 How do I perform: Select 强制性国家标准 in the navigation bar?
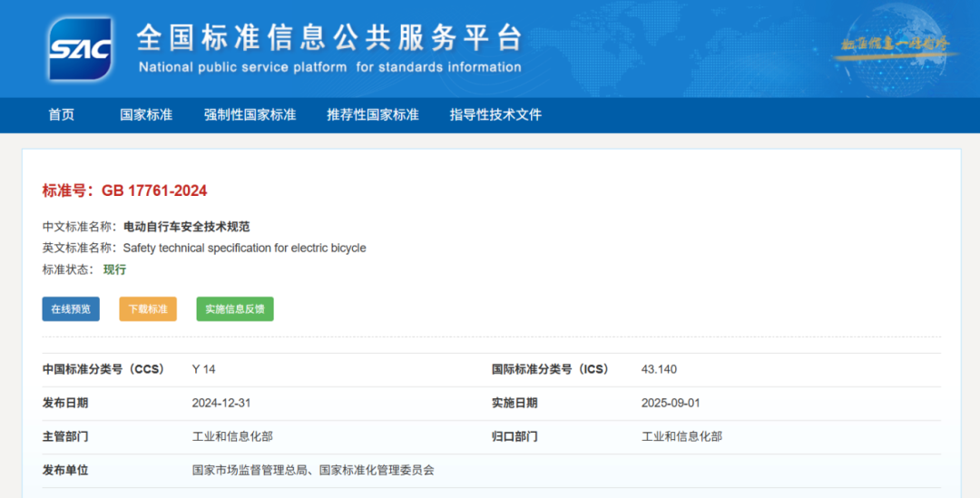pyautogui.click(x=250, y=114)
